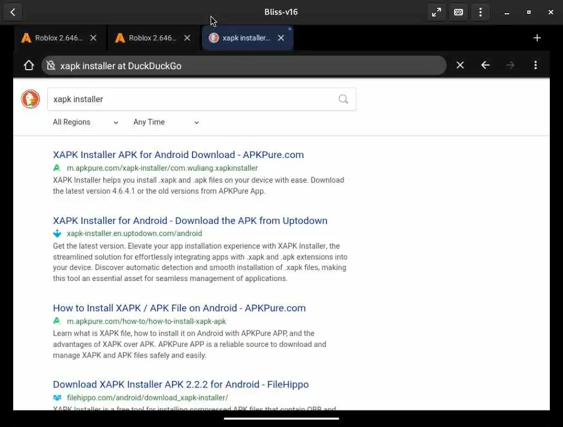
Task: Click the Bliss-v16 window title text
Action: [281, 12]
